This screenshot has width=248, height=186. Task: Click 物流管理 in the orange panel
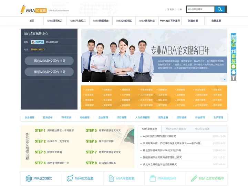(89, 105)
